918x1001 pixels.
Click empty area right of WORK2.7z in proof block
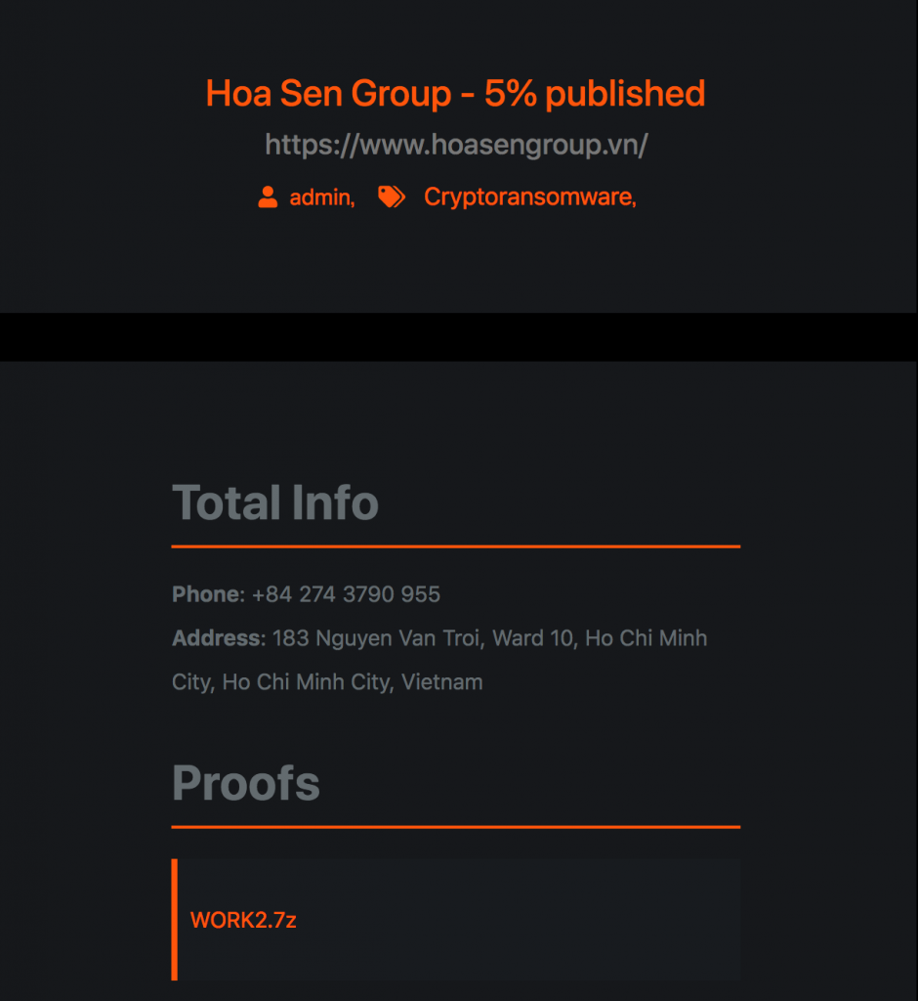tap(547, 920)
